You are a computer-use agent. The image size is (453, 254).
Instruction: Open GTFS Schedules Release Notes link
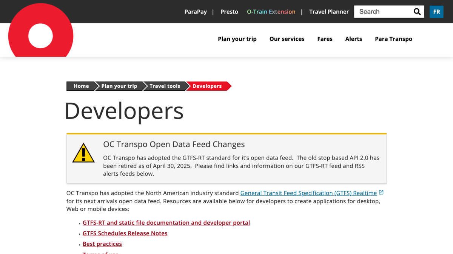click(x=125, y=233)
